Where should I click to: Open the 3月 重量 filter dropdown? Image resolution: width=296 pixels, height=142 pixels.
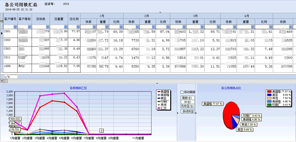pos(202,27)
